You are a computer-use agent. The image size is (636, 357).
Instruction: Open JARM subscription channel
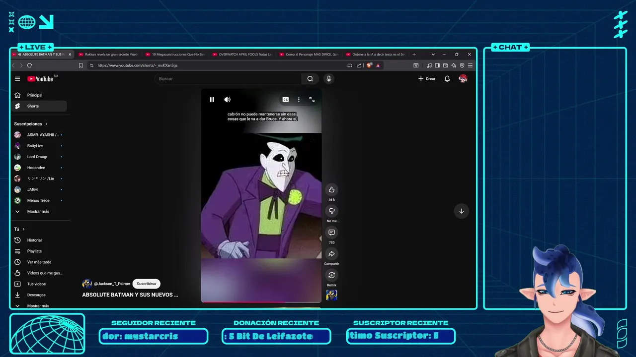[39, 189]
